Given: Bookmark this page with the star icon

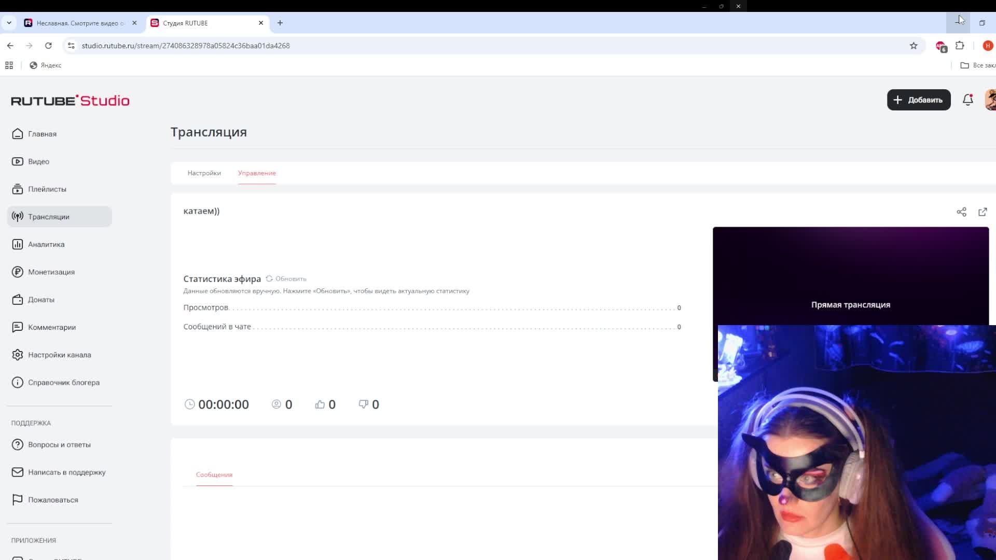Looking at the screenshot, I should (x=914, y=46).
